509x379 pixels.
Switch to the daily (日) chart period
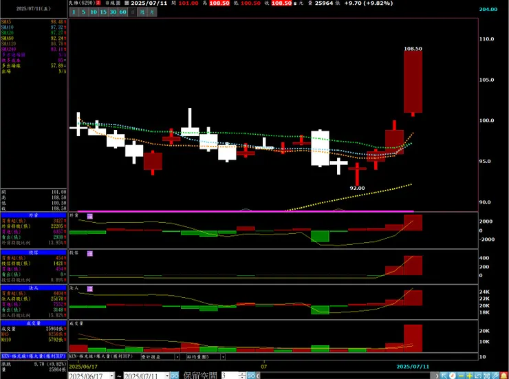(133, 12)
